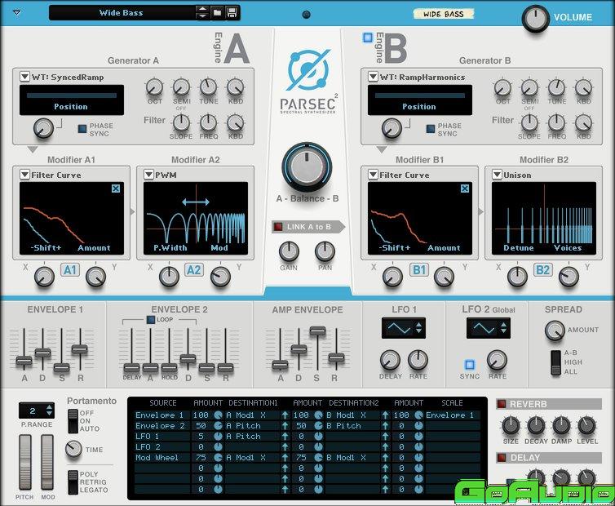Open Generator A wavetable dropdown (SyncedRamp)
This screenshot has width=615, height=506.
point(24,77)
